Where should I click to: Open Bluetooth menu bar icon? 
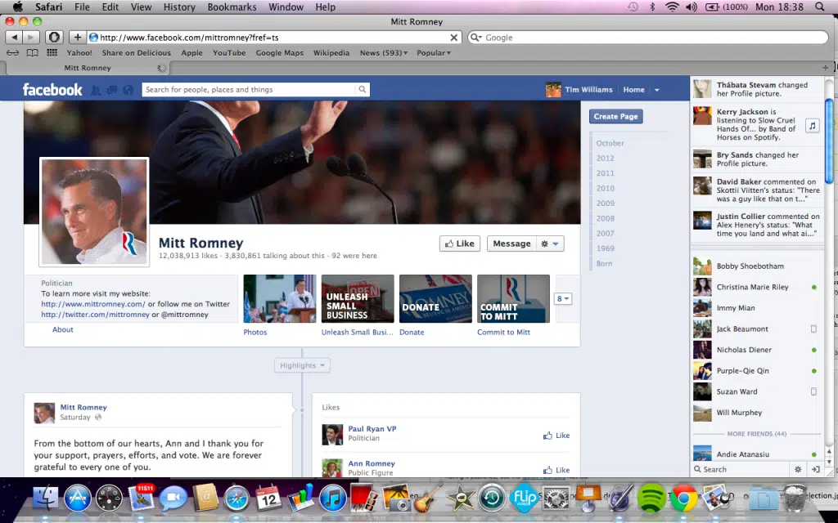pos(652,7)
